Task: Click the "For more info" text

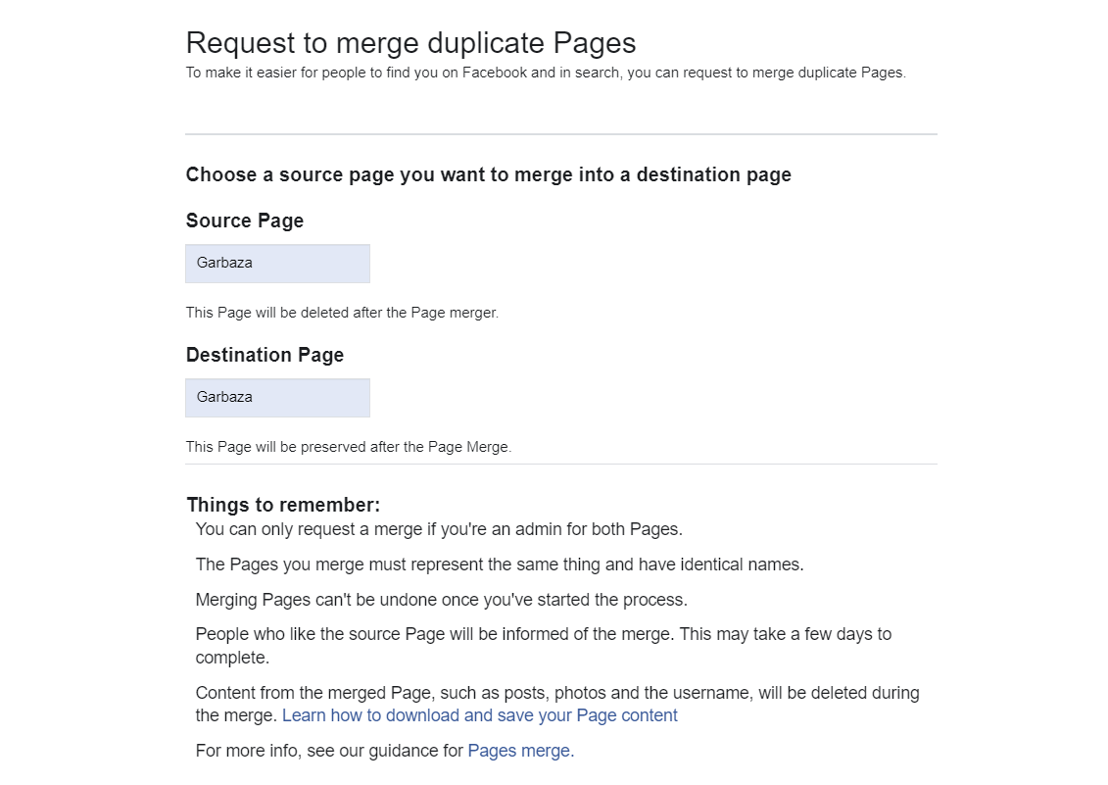Action: [330, 751]
